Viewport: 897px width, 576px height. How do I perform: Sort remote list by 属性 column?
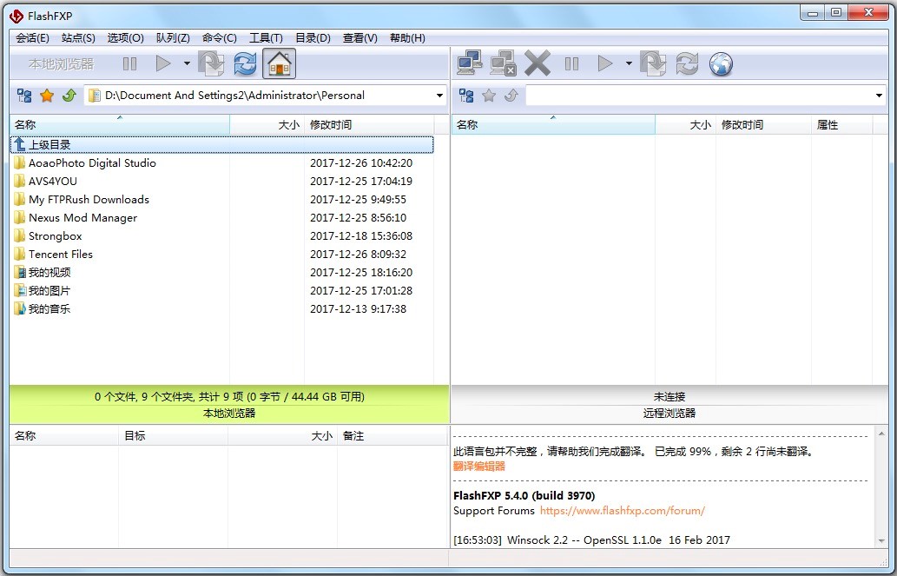click(x=841, y=125)
